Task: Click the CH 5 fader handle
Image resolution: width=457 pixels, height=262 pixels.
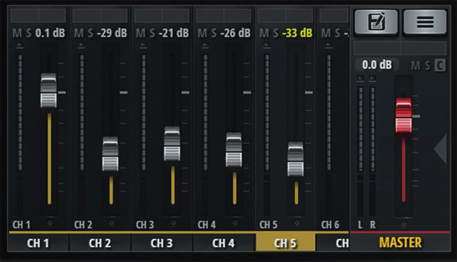Action: 295,159
